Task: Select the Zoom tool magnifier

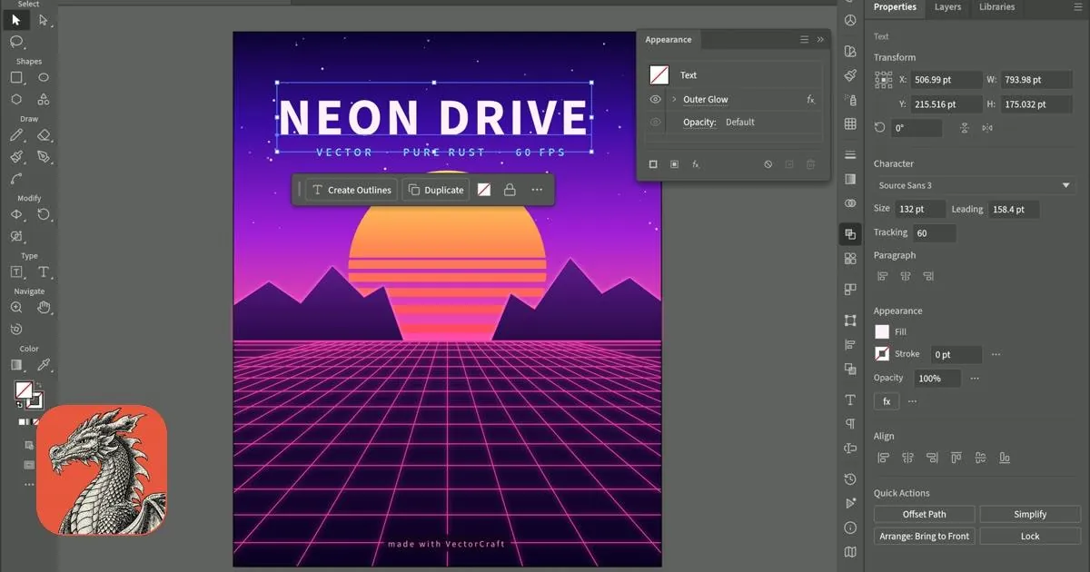Action: pos(16,308)
